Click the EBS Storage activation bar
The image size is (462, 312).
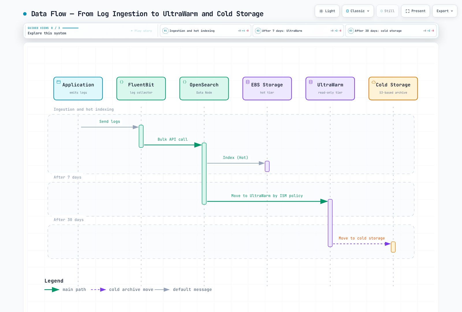click(267, 166)
